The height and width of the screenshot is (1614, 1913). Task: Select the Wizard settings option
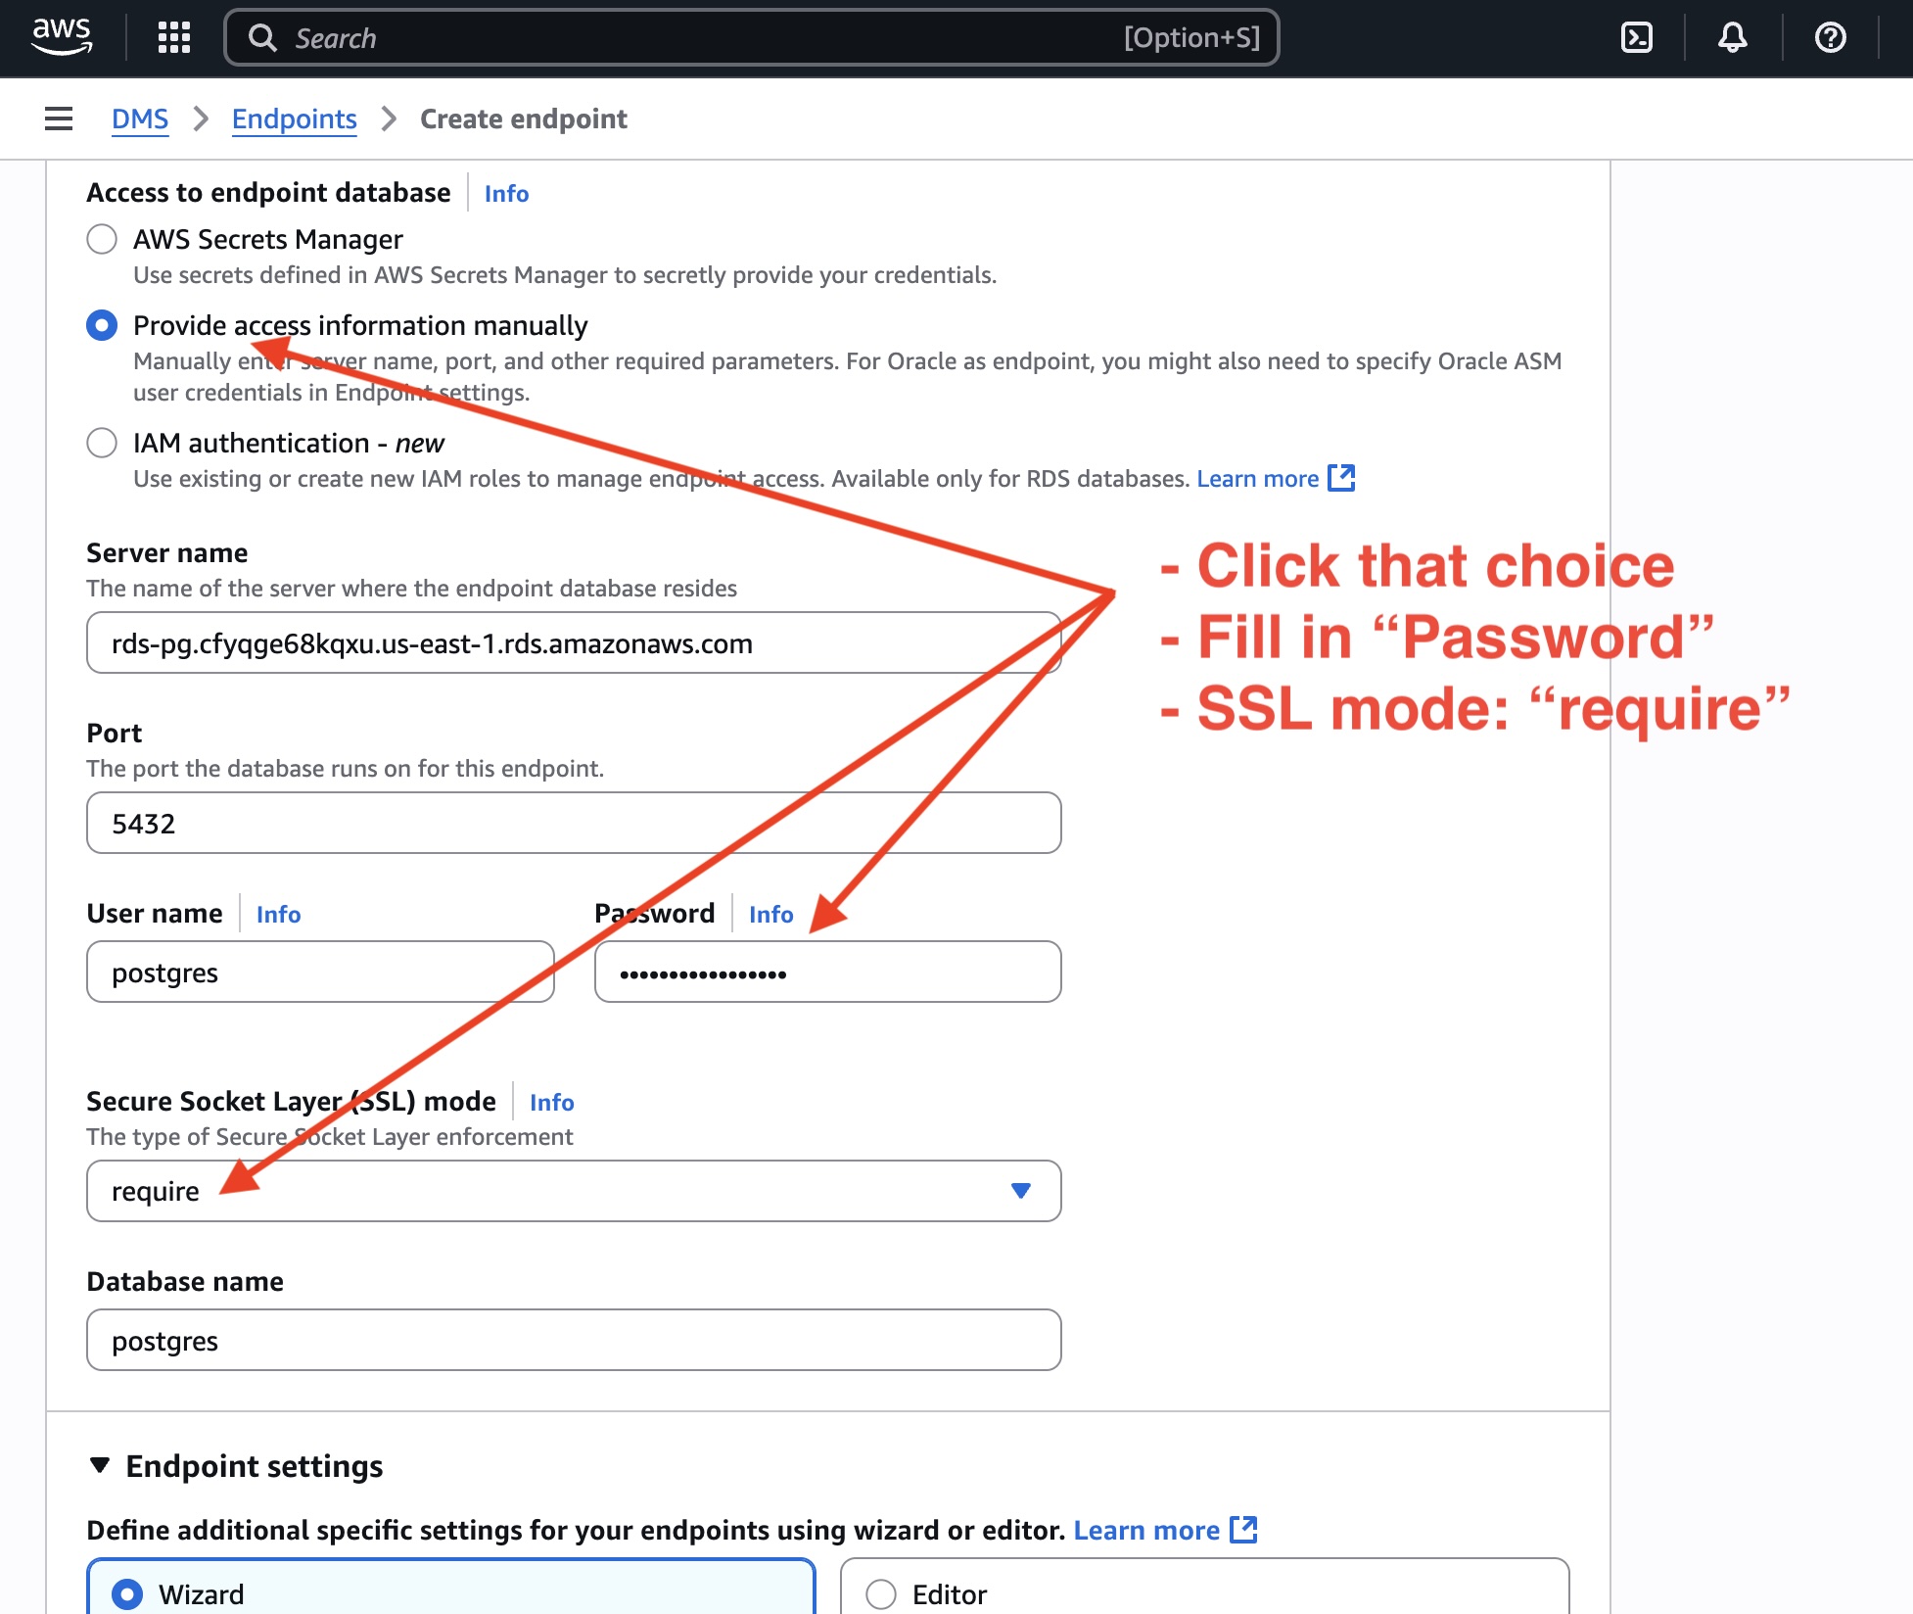[x=127, y=1594]
